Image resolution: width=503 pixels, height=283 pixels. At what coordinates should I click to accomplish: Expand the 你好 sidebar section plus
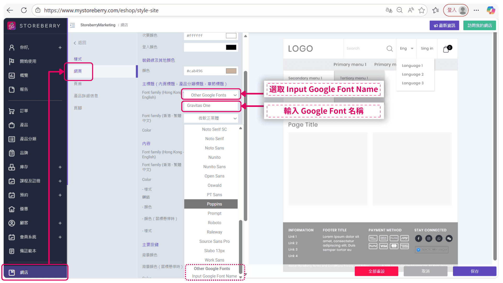[x=60, y=48]
